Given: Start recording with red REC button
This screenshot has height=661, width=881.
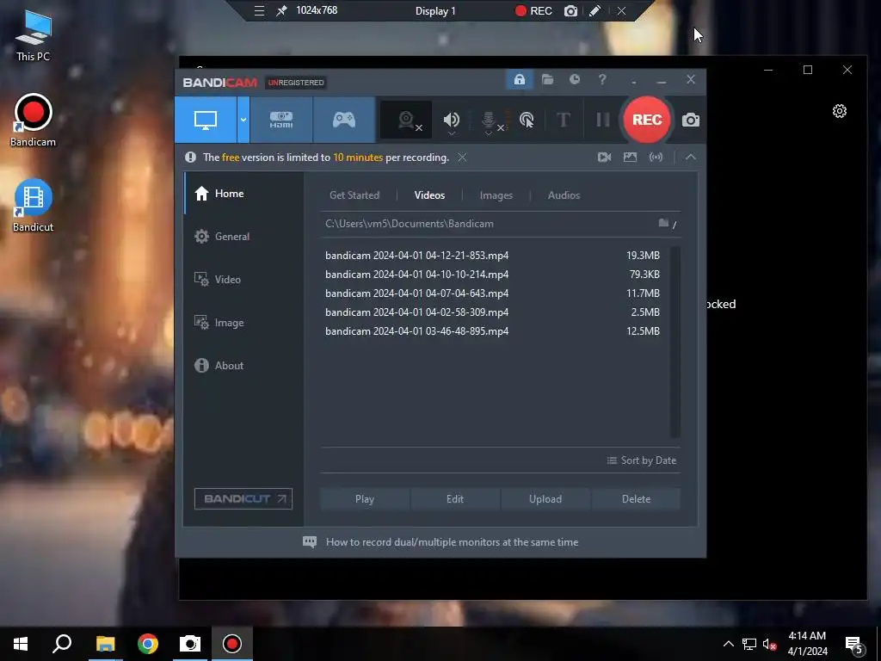Looking at the screenshot, I should click(647, 120).
